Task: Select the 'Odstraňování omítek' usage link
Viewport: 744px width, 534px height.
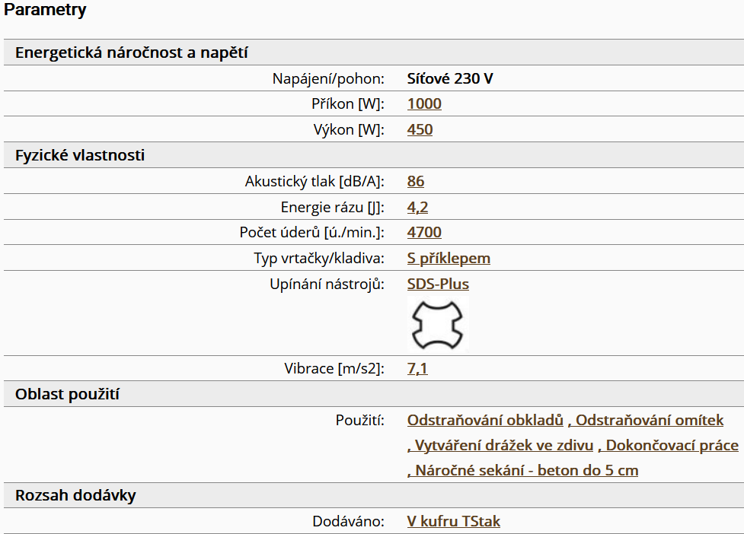Action: click(x=650, y=421)
